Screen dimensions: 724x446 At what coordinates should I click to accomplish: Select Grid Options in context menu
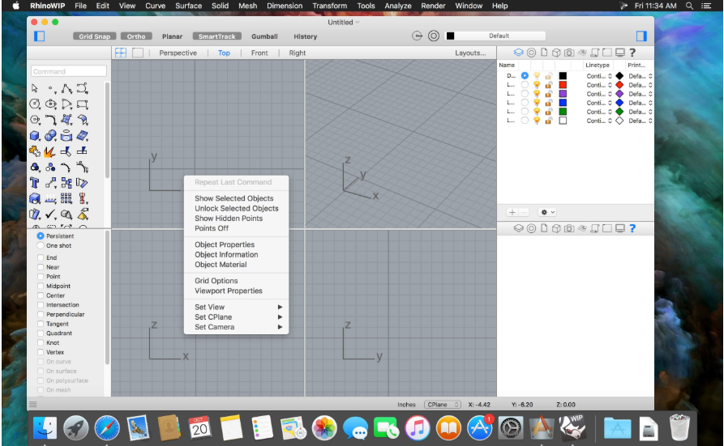(216, 280)
